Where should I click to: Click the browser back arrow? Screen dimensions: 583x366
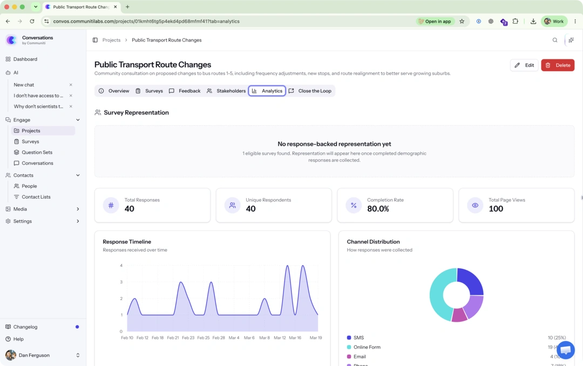[x=8, y=21]
